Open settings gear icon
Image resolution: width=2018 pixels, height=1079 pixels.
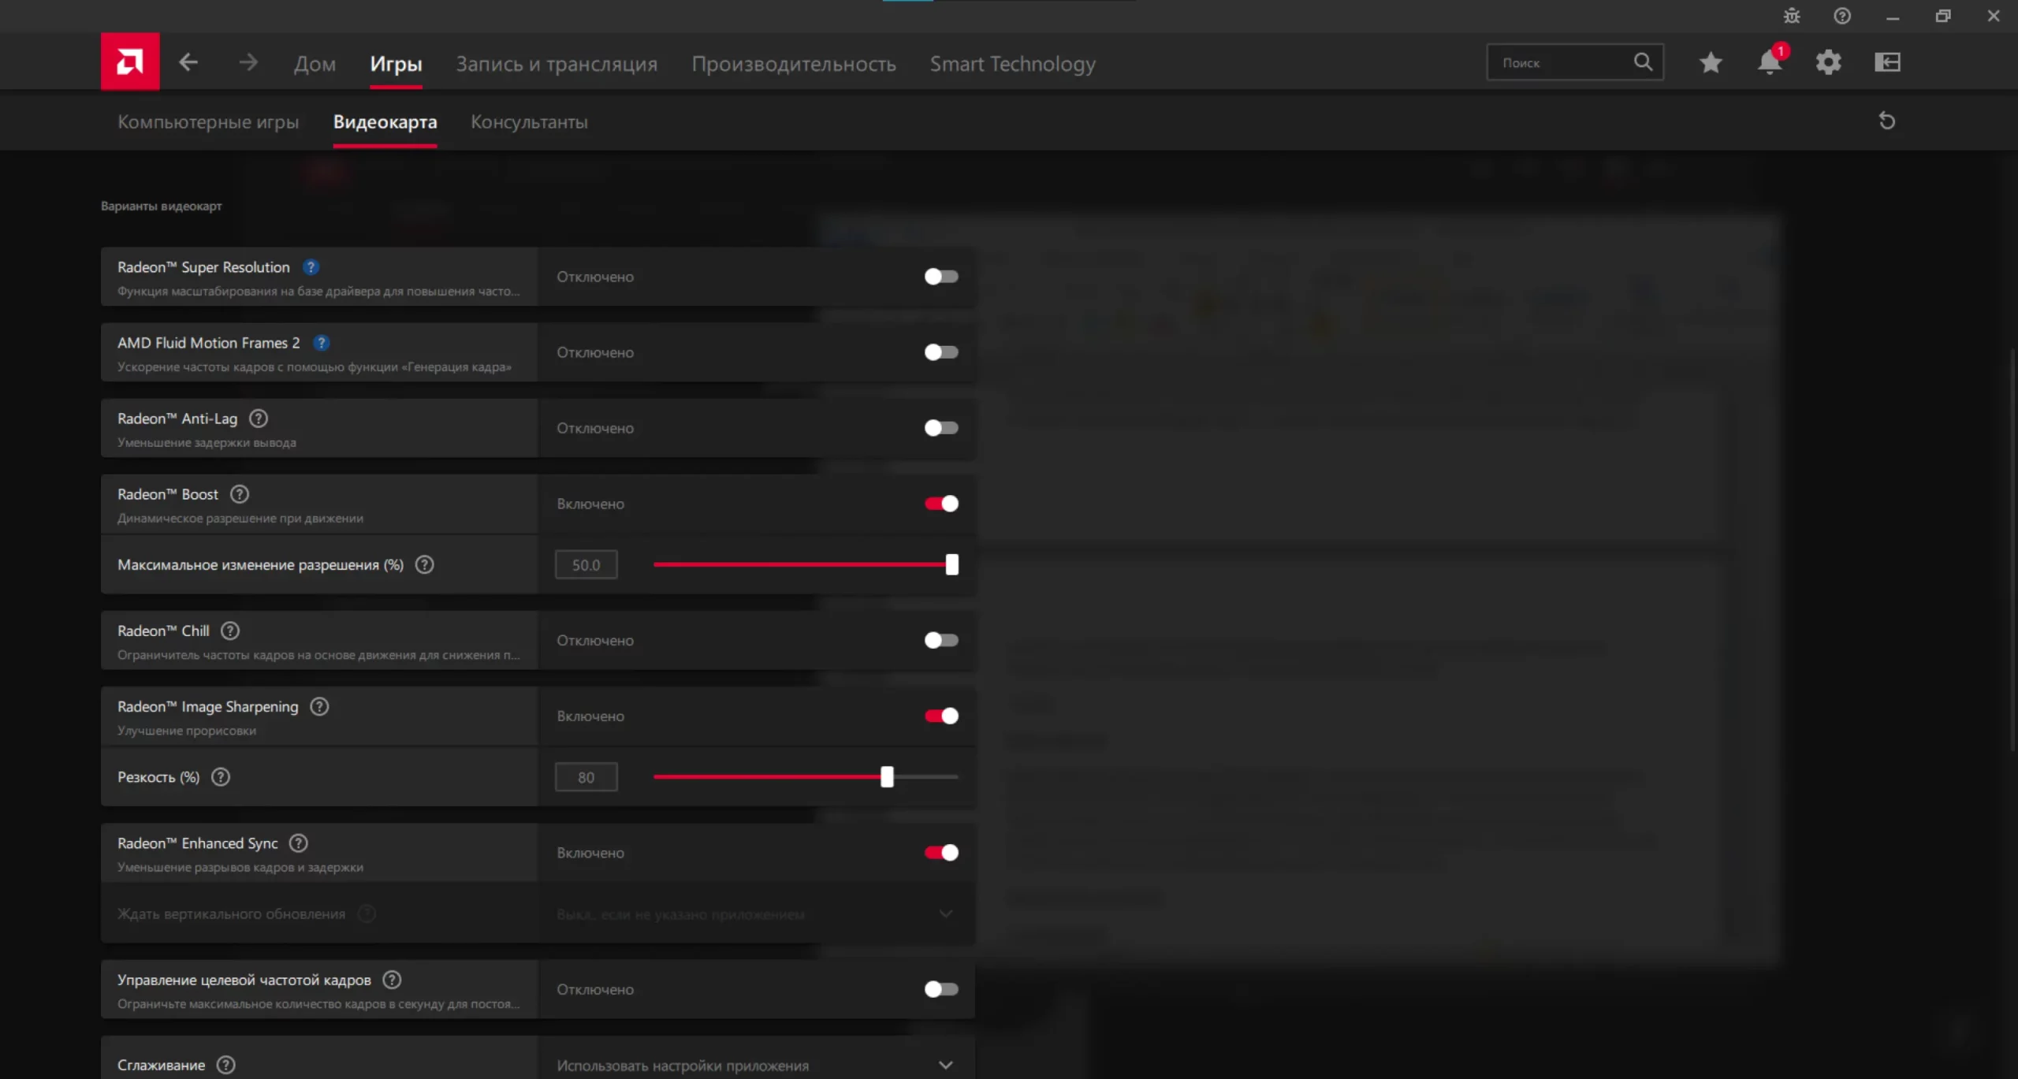(x=1828, y=62)
